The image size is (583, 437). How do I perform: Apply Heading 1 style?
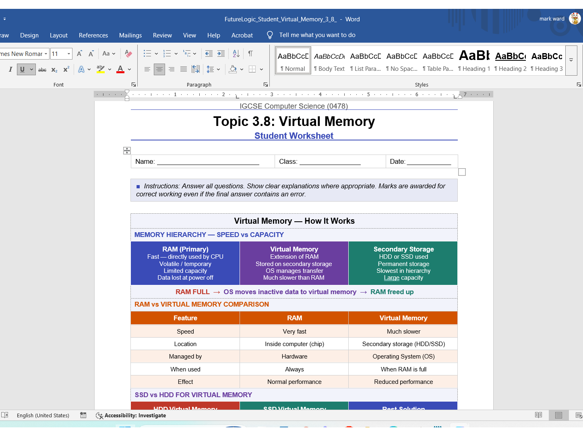pyautogui.click(x=474, y=60)
